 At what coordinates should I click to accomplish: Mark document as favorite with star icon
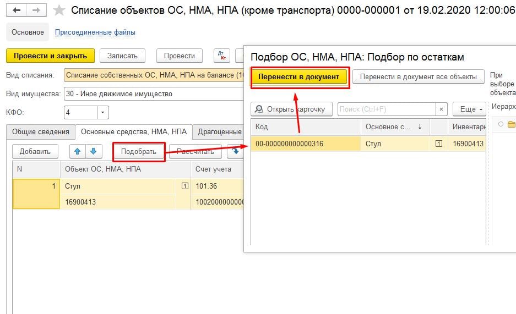tap(59, 10)
